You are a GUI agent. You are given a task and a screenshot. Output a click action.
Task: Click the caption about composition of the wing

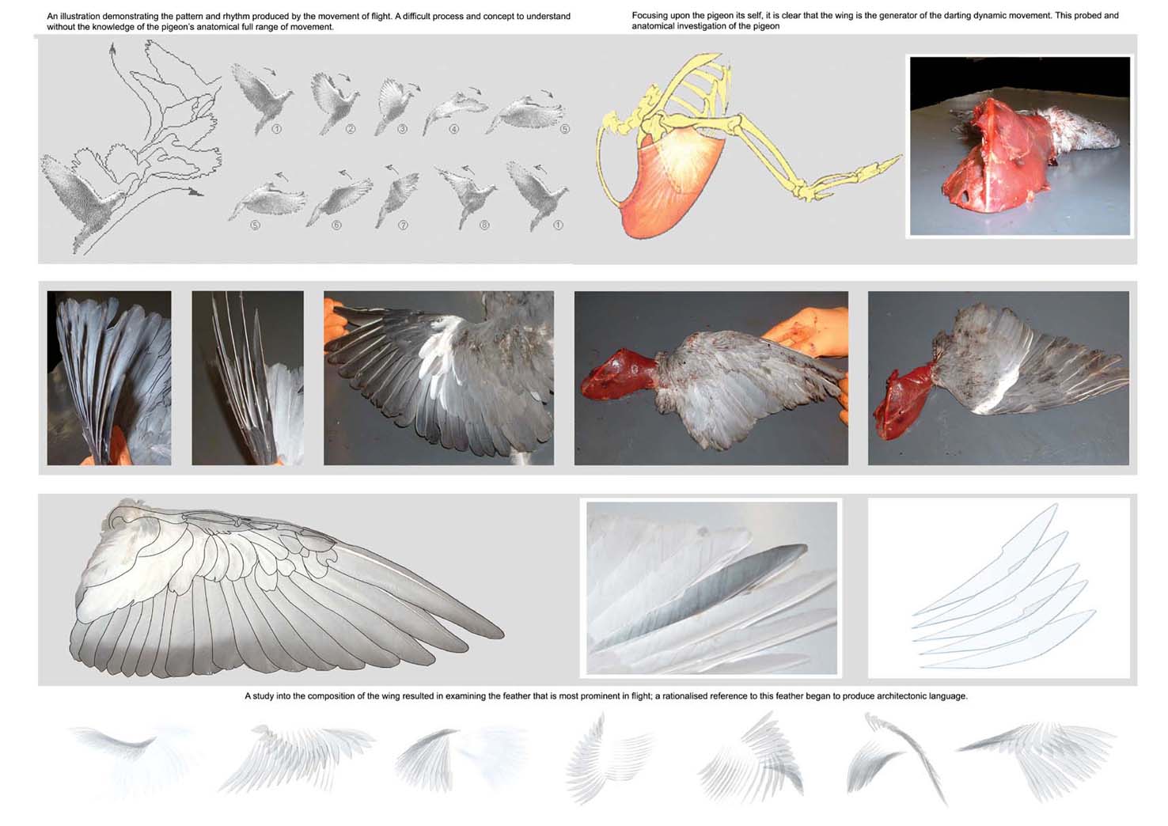pos(605,696)
